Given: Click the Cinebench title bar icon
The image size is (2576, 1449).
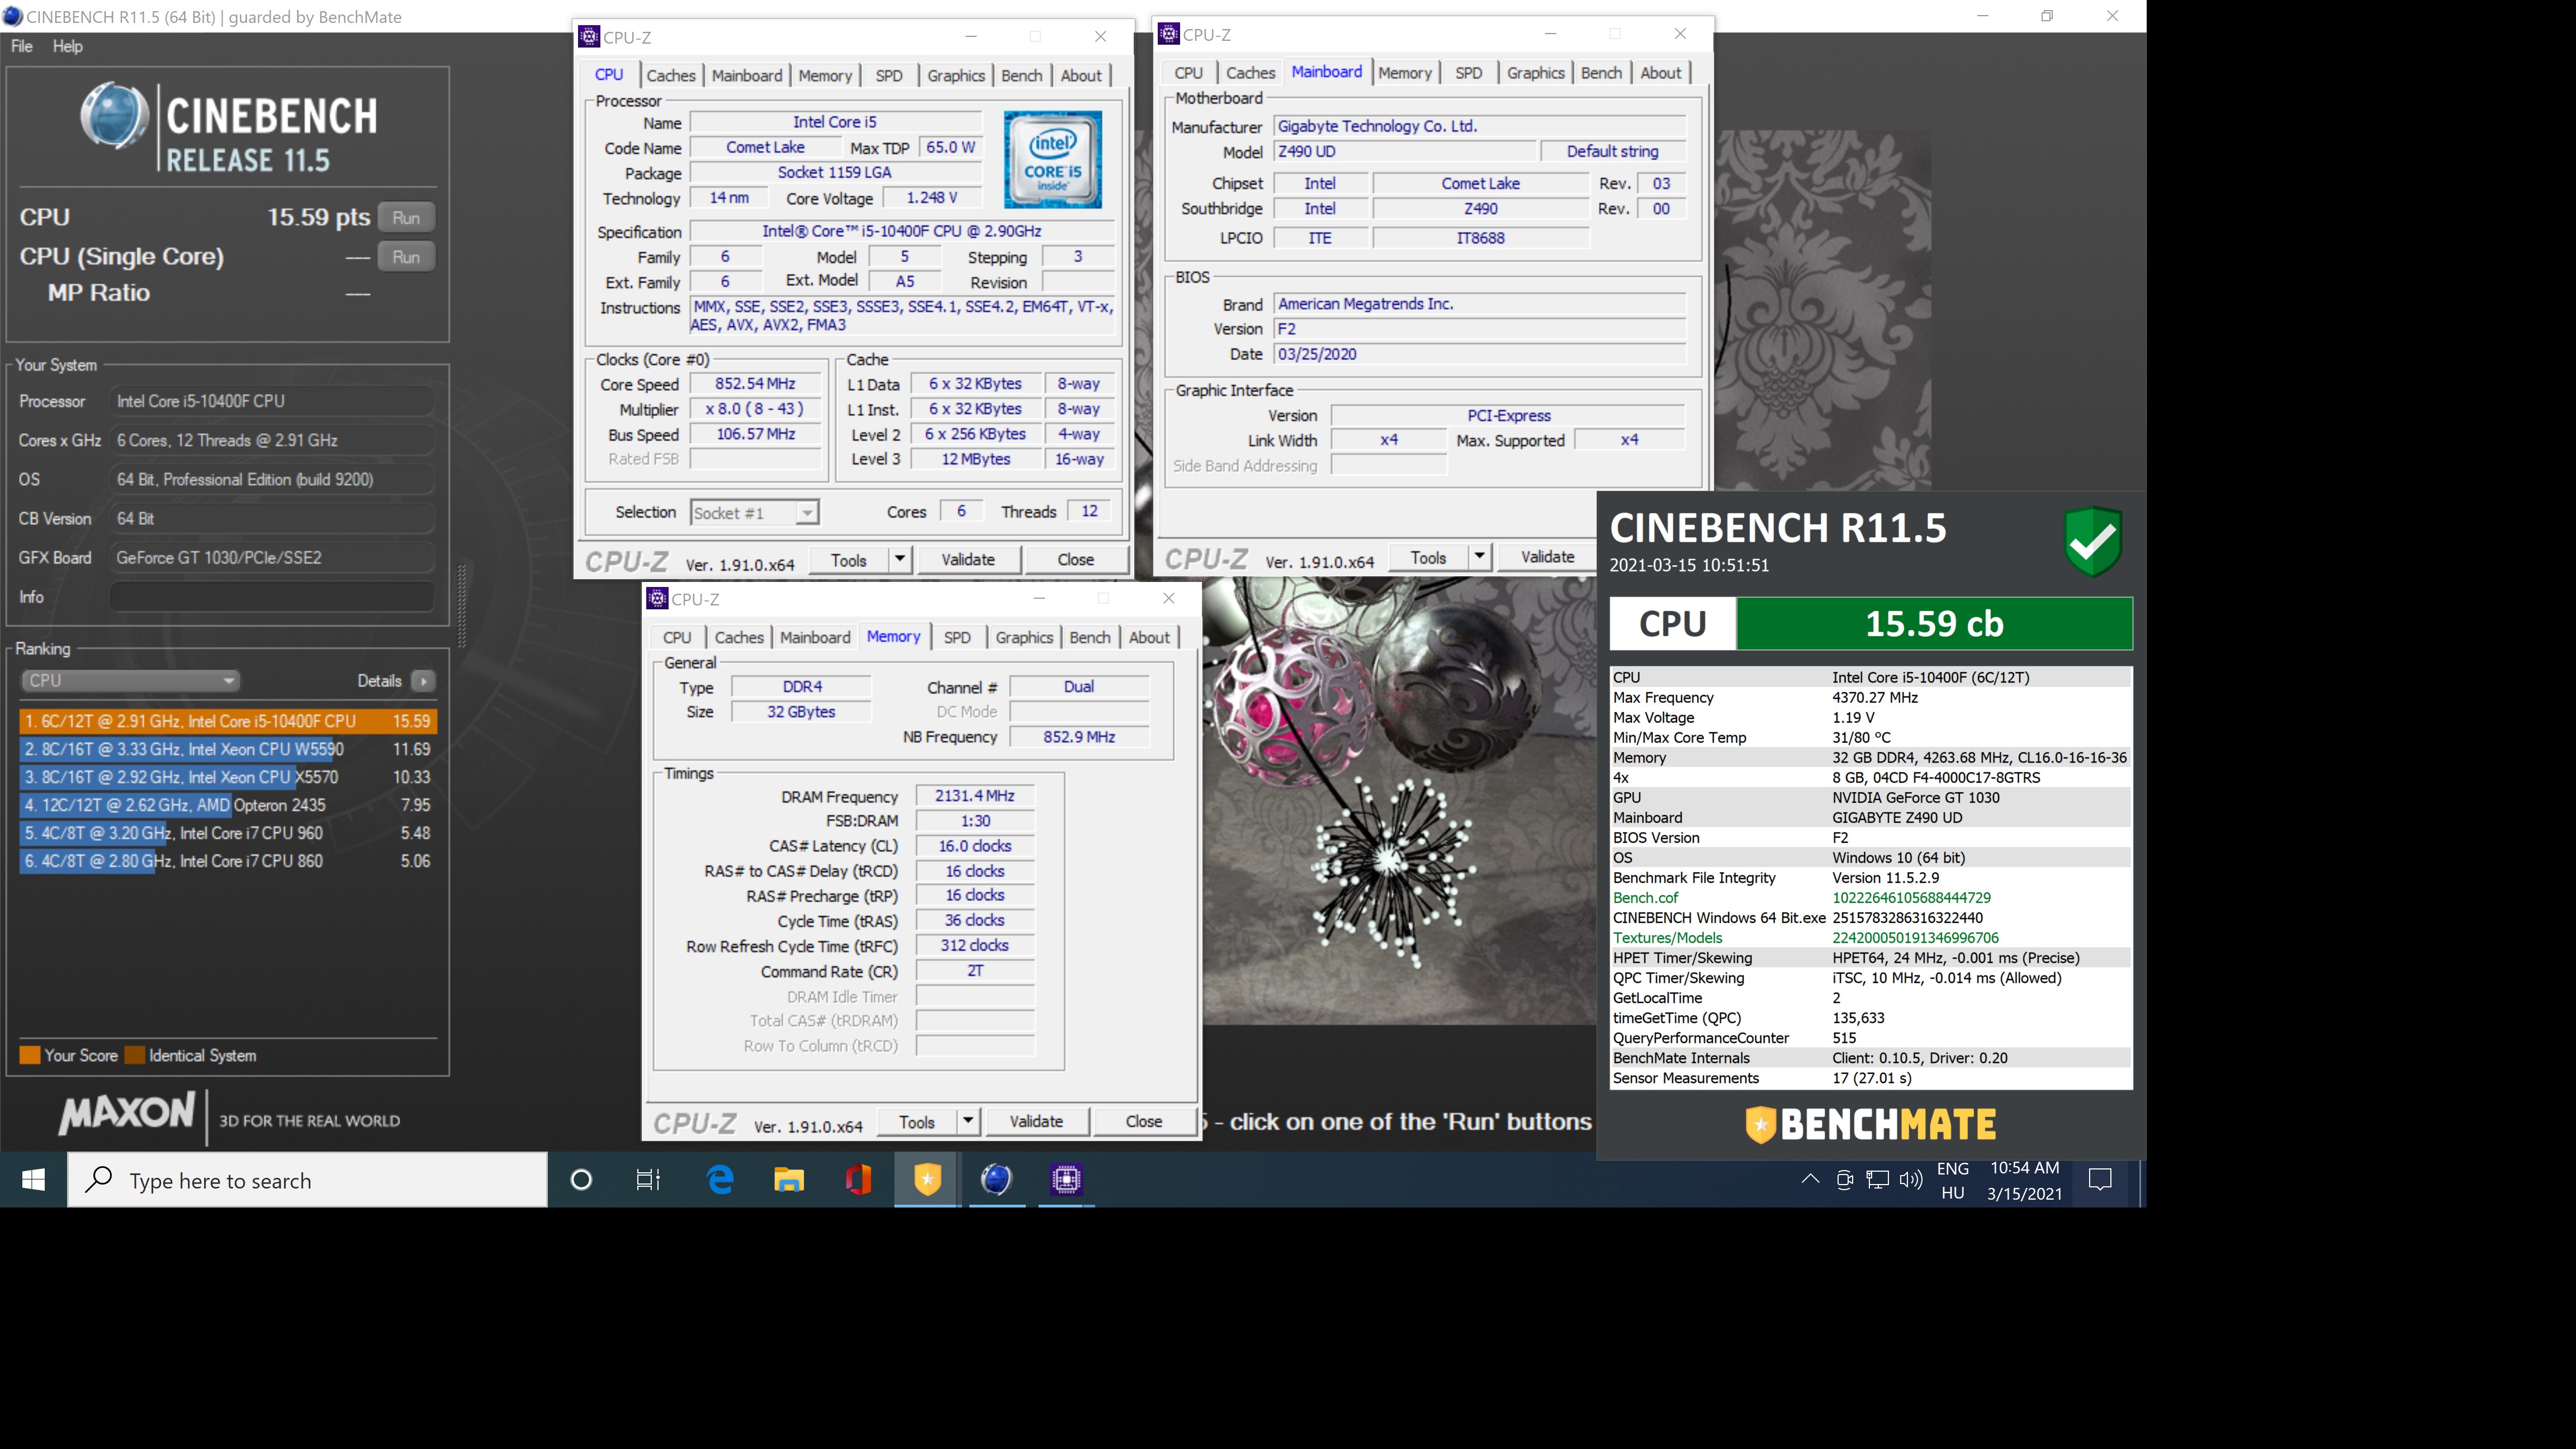Looking at the screenshot, I should click(12, 16).
